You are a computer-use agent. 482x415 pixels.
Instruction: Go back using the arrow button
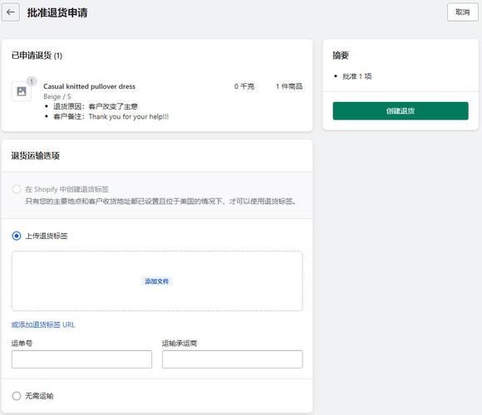click(x=11, y=12)
